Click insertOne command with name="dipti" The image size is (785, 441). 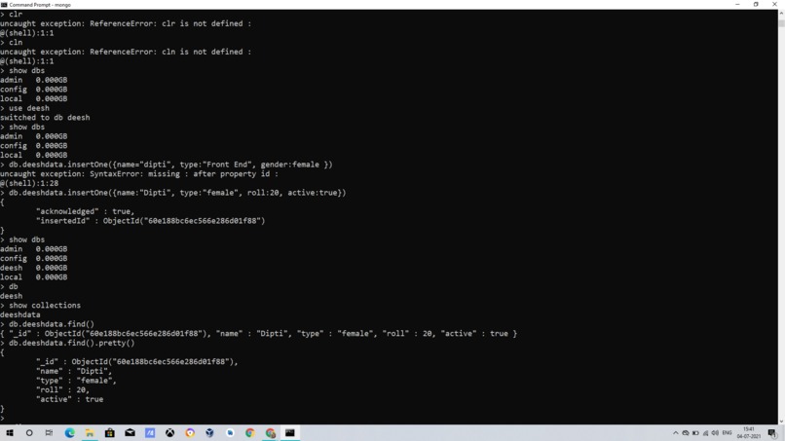[167, 165]
